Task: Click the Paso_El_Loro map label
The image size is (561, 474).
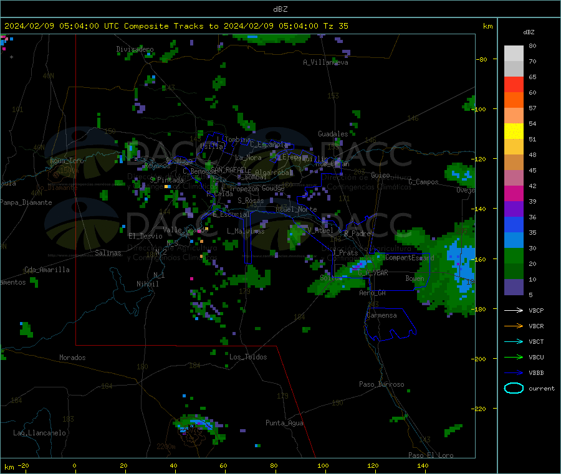Action: tap(431, 455)
